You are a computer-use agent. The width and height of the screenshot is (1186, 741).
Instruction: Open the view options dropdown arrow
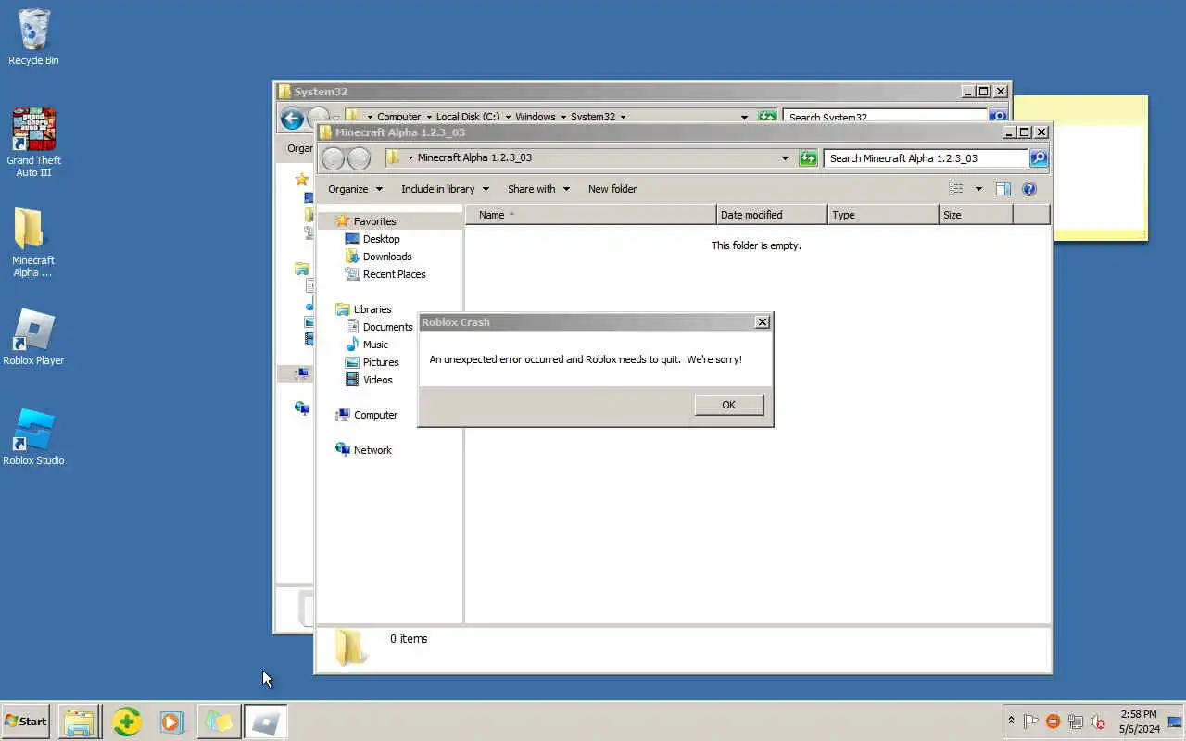click(x=978, y=189)
